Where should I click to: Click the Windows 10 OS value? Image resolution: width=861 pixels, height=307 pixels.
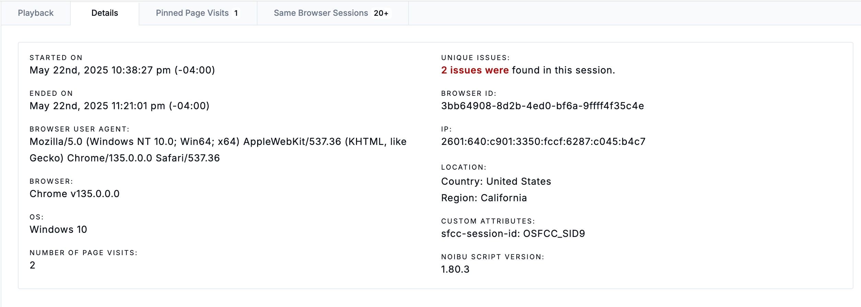click(58, 229)
